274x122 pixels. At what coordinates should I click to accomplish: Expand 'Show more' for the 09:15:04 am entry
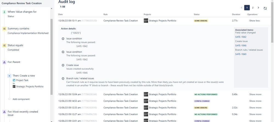click(255, 94)
